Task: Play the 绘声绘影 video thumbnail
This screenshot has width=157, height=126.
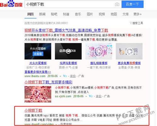Action: (68, 51)
